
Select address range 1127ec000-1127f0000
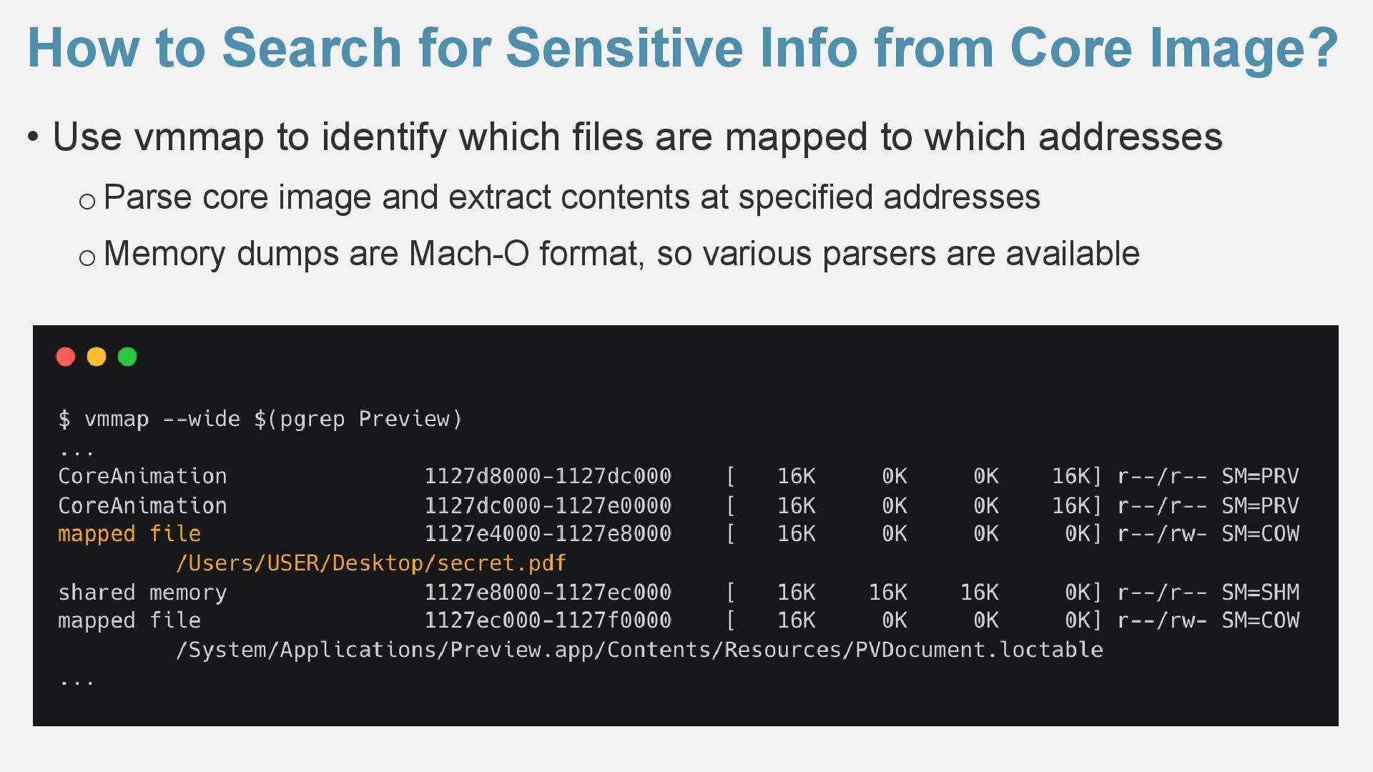(x=548, y=620)
